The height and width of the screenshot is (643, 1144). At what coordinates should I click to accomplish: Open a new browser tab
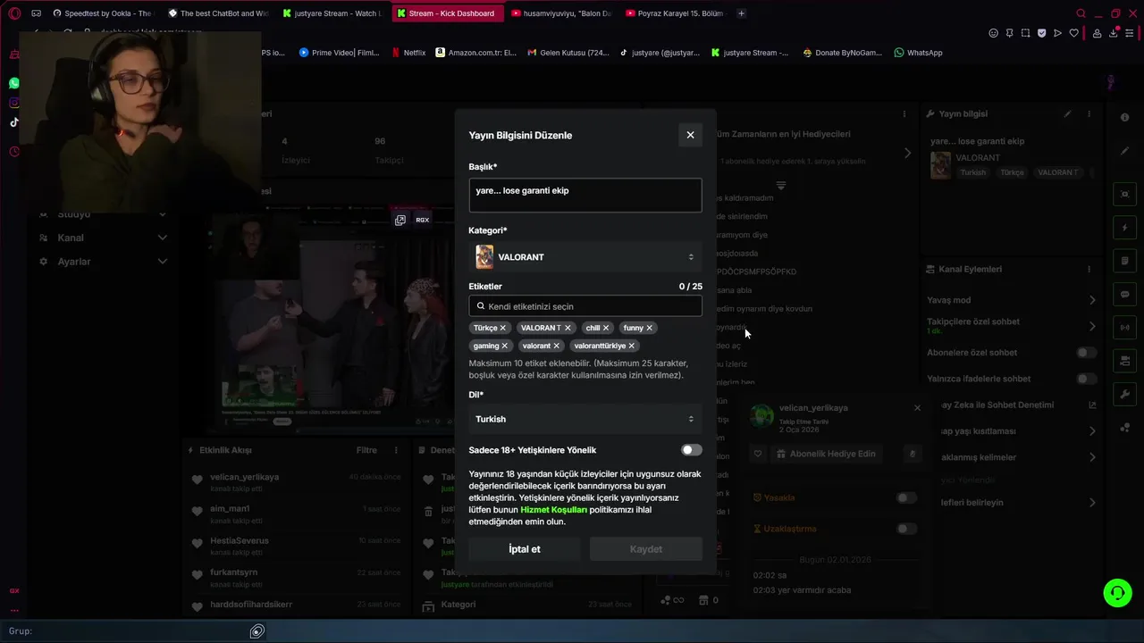(x=741, y=13)
